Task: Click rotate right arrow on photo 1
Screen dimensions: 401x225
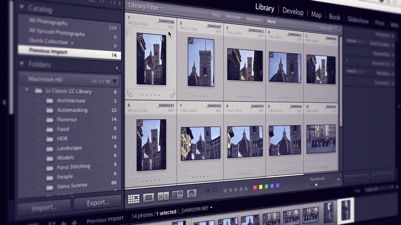Action: (172, 95)
